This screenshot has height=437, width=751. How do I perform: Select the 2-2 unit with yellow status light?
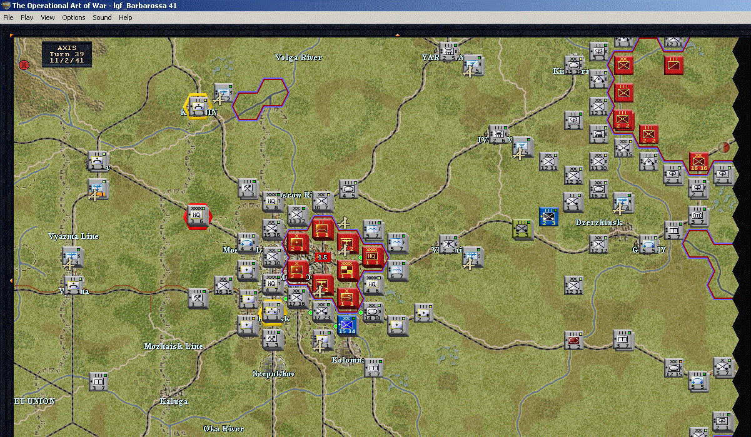click(423, 313)
